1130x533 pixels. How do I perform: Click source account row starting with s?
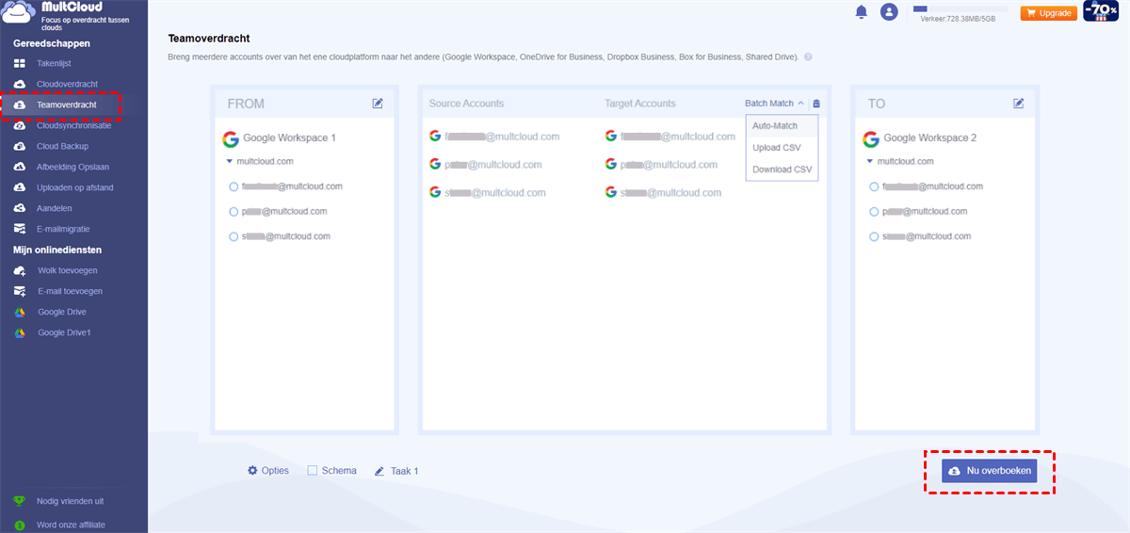pos(488,192)
